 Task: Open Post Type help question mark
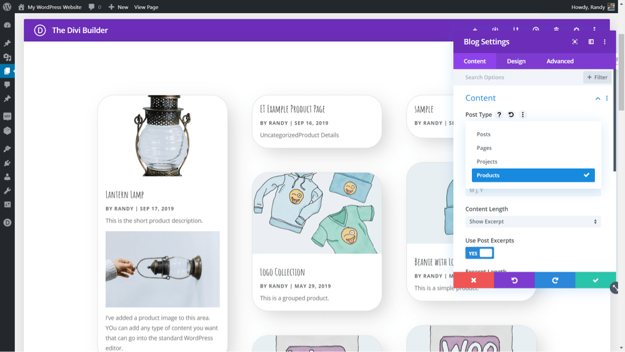(499, 114)
